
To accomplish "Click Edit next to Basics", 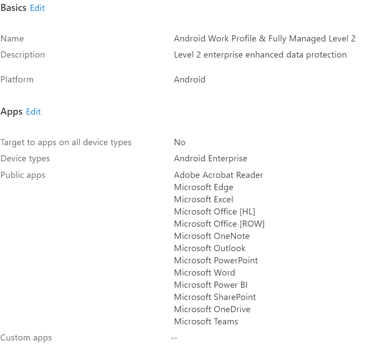I will point(37,8).
